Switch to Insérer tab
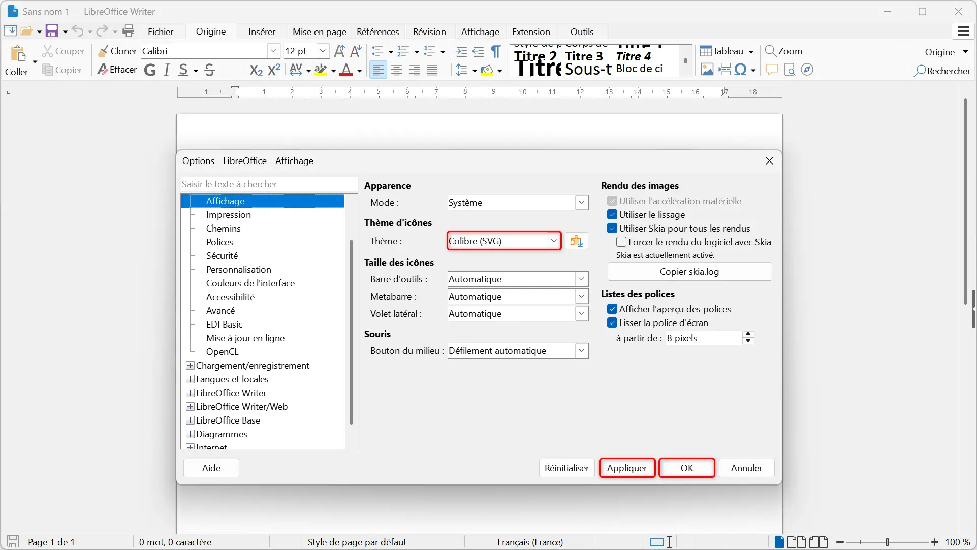The height and width of the screenshot is (550, 977). tap(262, 31)
